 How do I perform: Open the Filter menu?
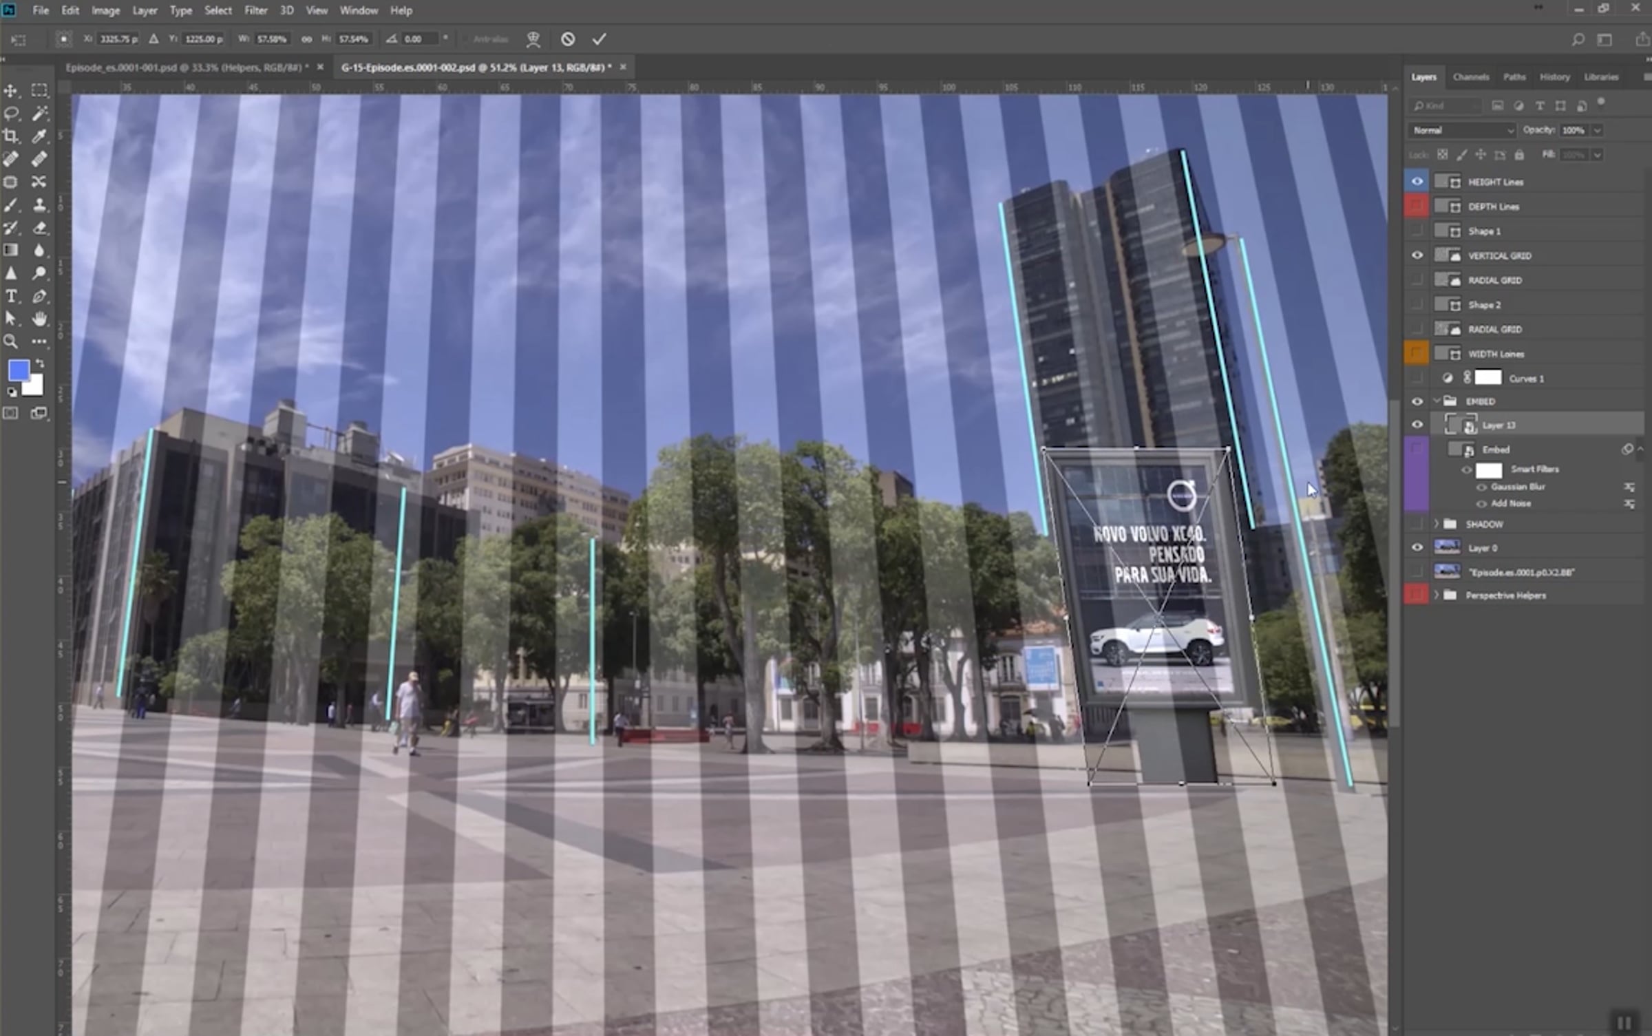click(255, 10)
